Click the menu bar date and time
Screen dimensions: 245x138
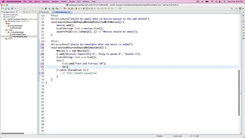pos(235,2)
